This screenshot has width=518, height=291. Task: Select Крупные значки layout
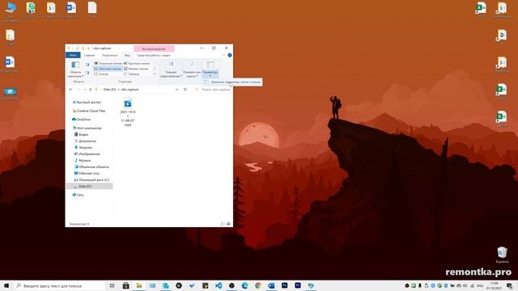tap(137, 63)
